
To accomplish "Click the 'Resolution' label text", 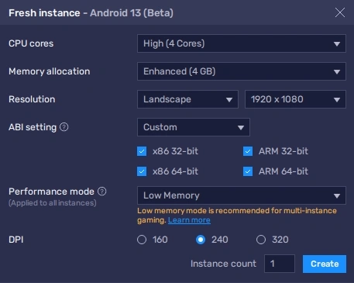I will click(32, 99).
